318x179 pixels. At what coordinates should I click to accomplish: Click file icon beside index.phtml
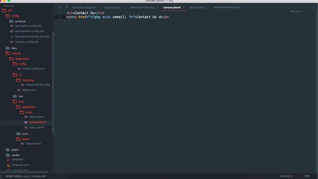26,128
